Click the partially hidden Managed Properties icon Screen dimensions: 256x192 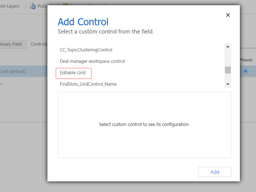coord(65,4)
